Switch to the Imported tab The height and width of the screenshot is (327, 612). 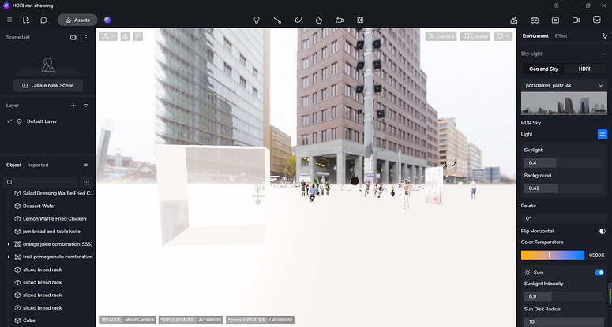pos(38,165)
